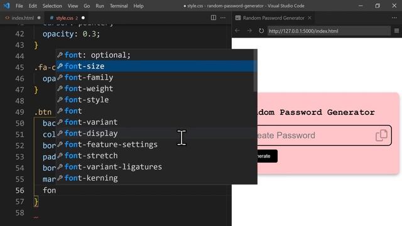Choose font-size autocomplete suggestion
The image size is (402, 226).
[155, 67]
